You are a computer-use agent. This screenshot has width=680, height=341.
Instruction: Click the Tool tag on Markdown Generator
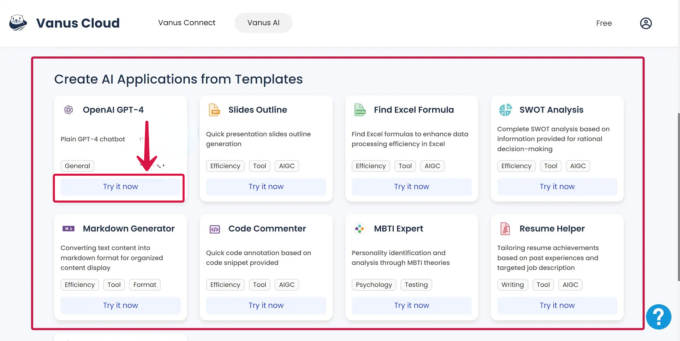click(114, 285)
